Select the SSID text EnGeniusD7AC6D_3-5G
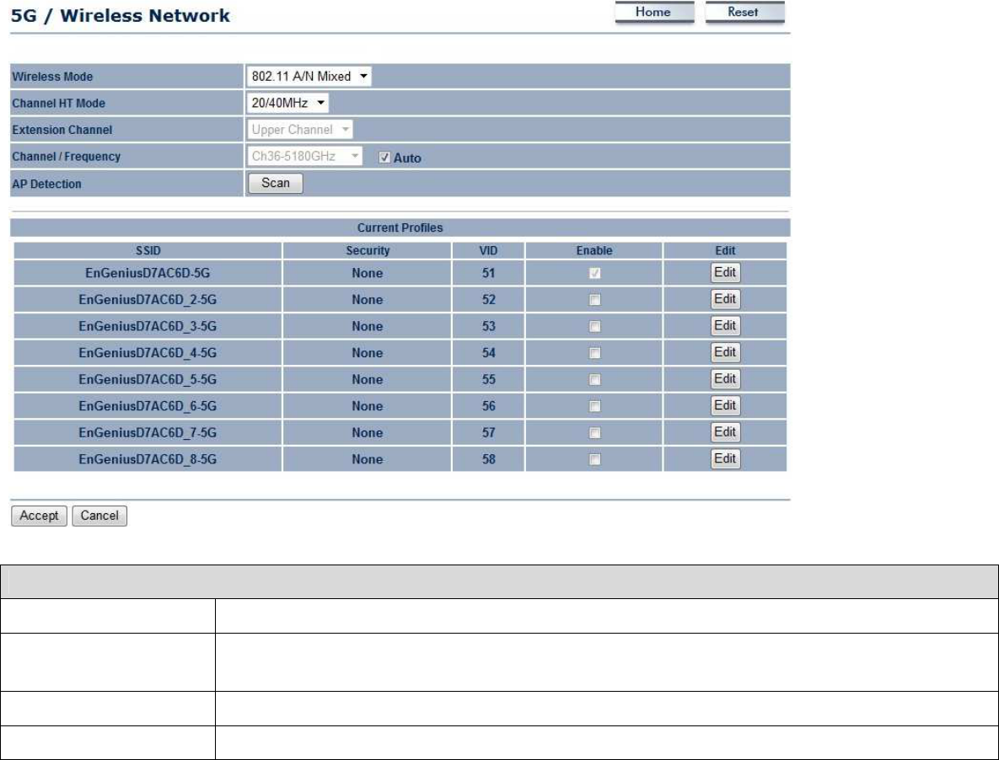 [x=148, y=327]
